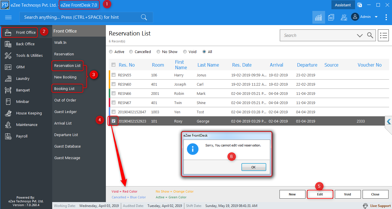Open Guest Message menu item
Screen dimensions: 392x209
[67, 158]
